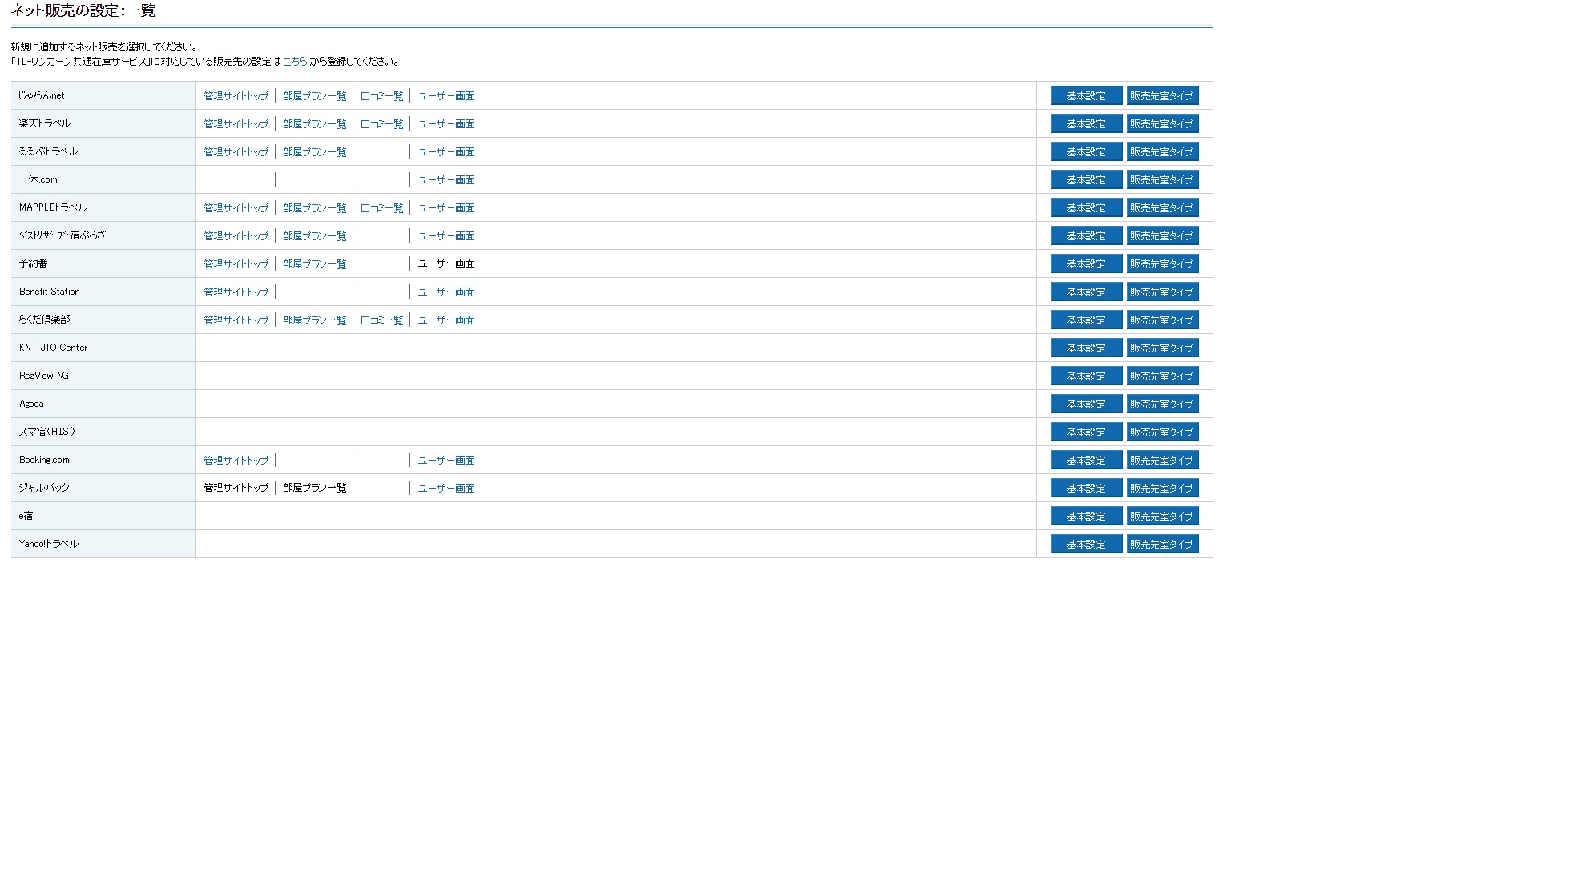Open 部屋プラン一覧 for るるぶトラベル
This screenshot has width=1588, height=881.
point(314,152)
